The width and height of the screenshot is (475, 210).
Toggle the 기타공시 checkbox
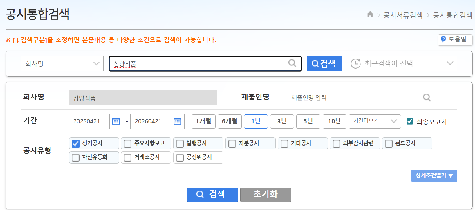click(284, 144)
